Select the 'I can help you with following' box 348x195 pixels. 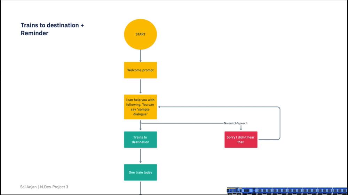[x=140, y=107]
